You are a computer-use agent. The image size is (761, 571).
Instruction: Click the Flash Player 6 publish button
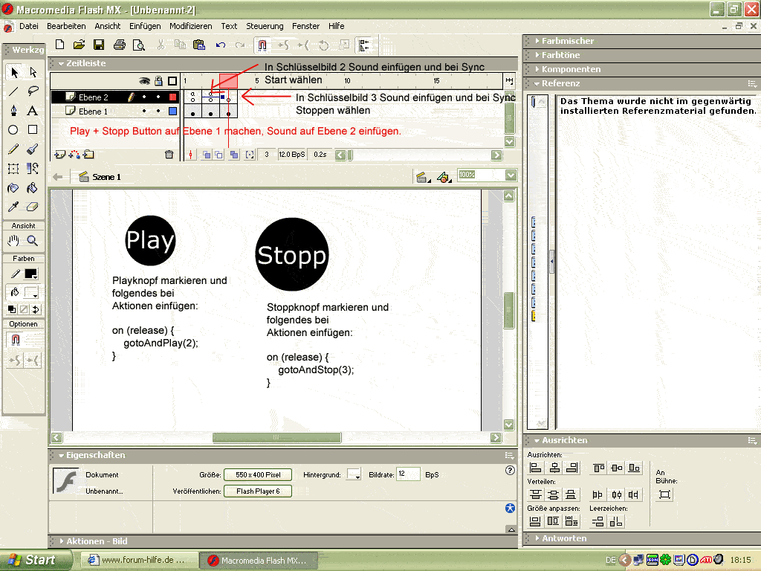click(258, 491)
